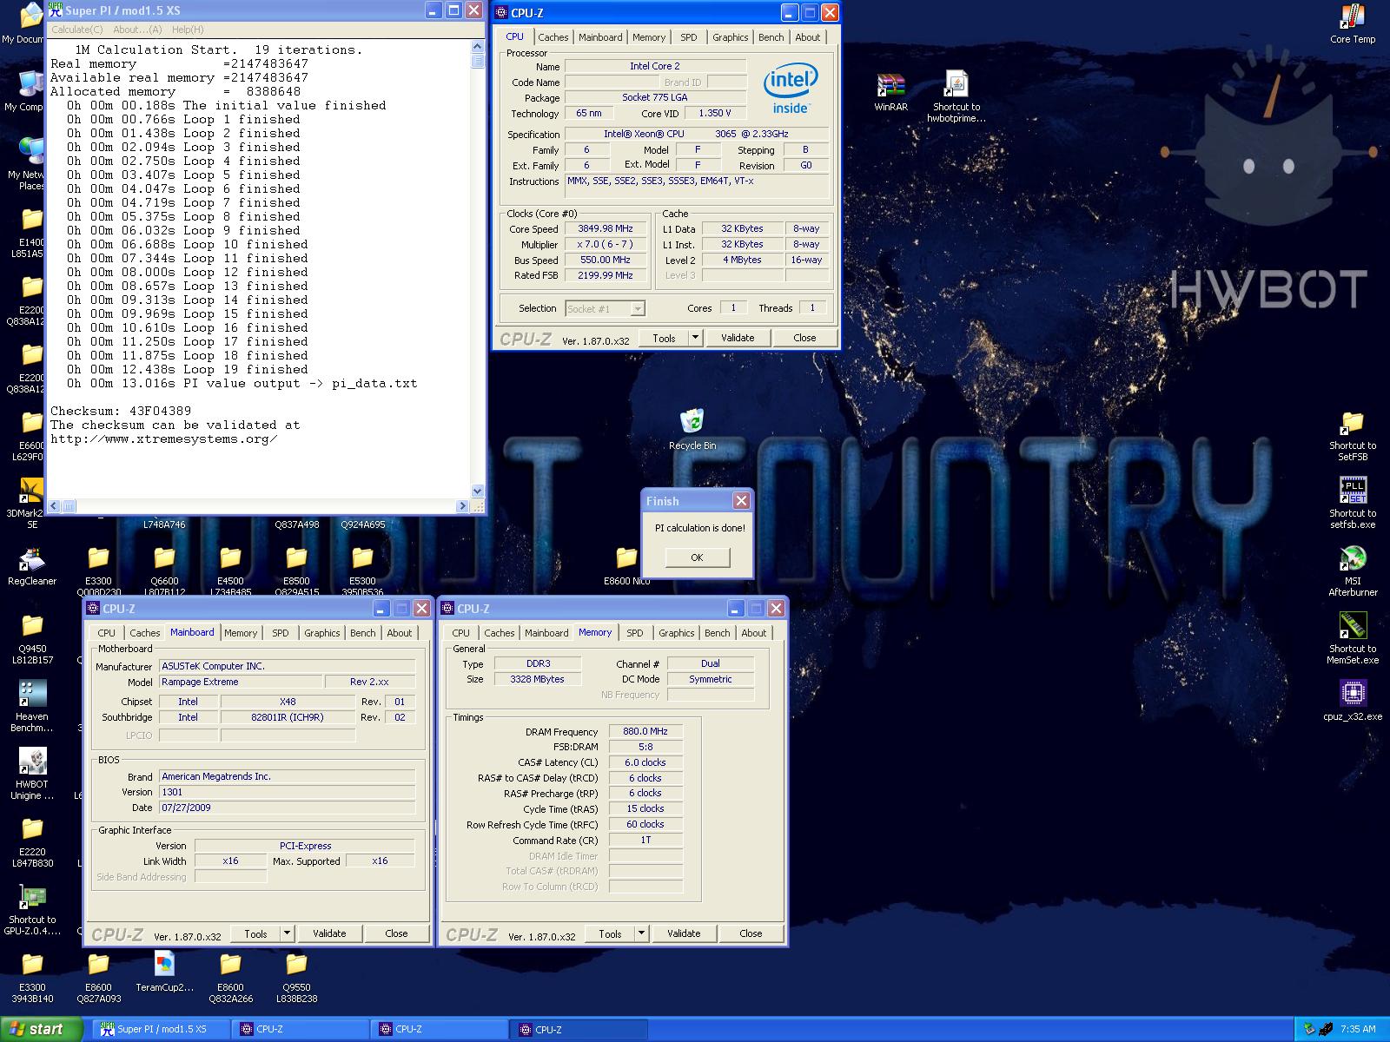Open the E8600 Nico folder

(x=626, y=558)
